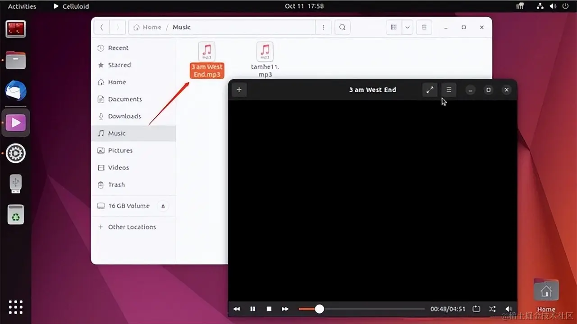Select 3 am West End.mp3 file
Screen dimensions: 577x324
[x=207, y=60]
